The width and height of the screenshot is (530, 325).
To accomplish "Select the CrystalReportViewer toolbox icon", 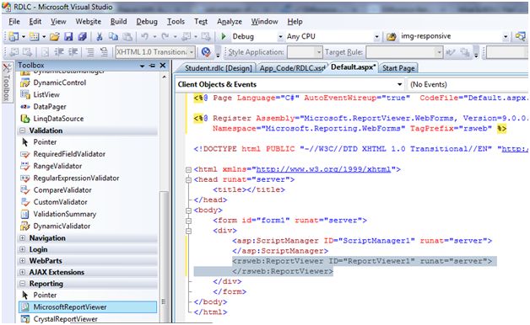I will 25,318.
